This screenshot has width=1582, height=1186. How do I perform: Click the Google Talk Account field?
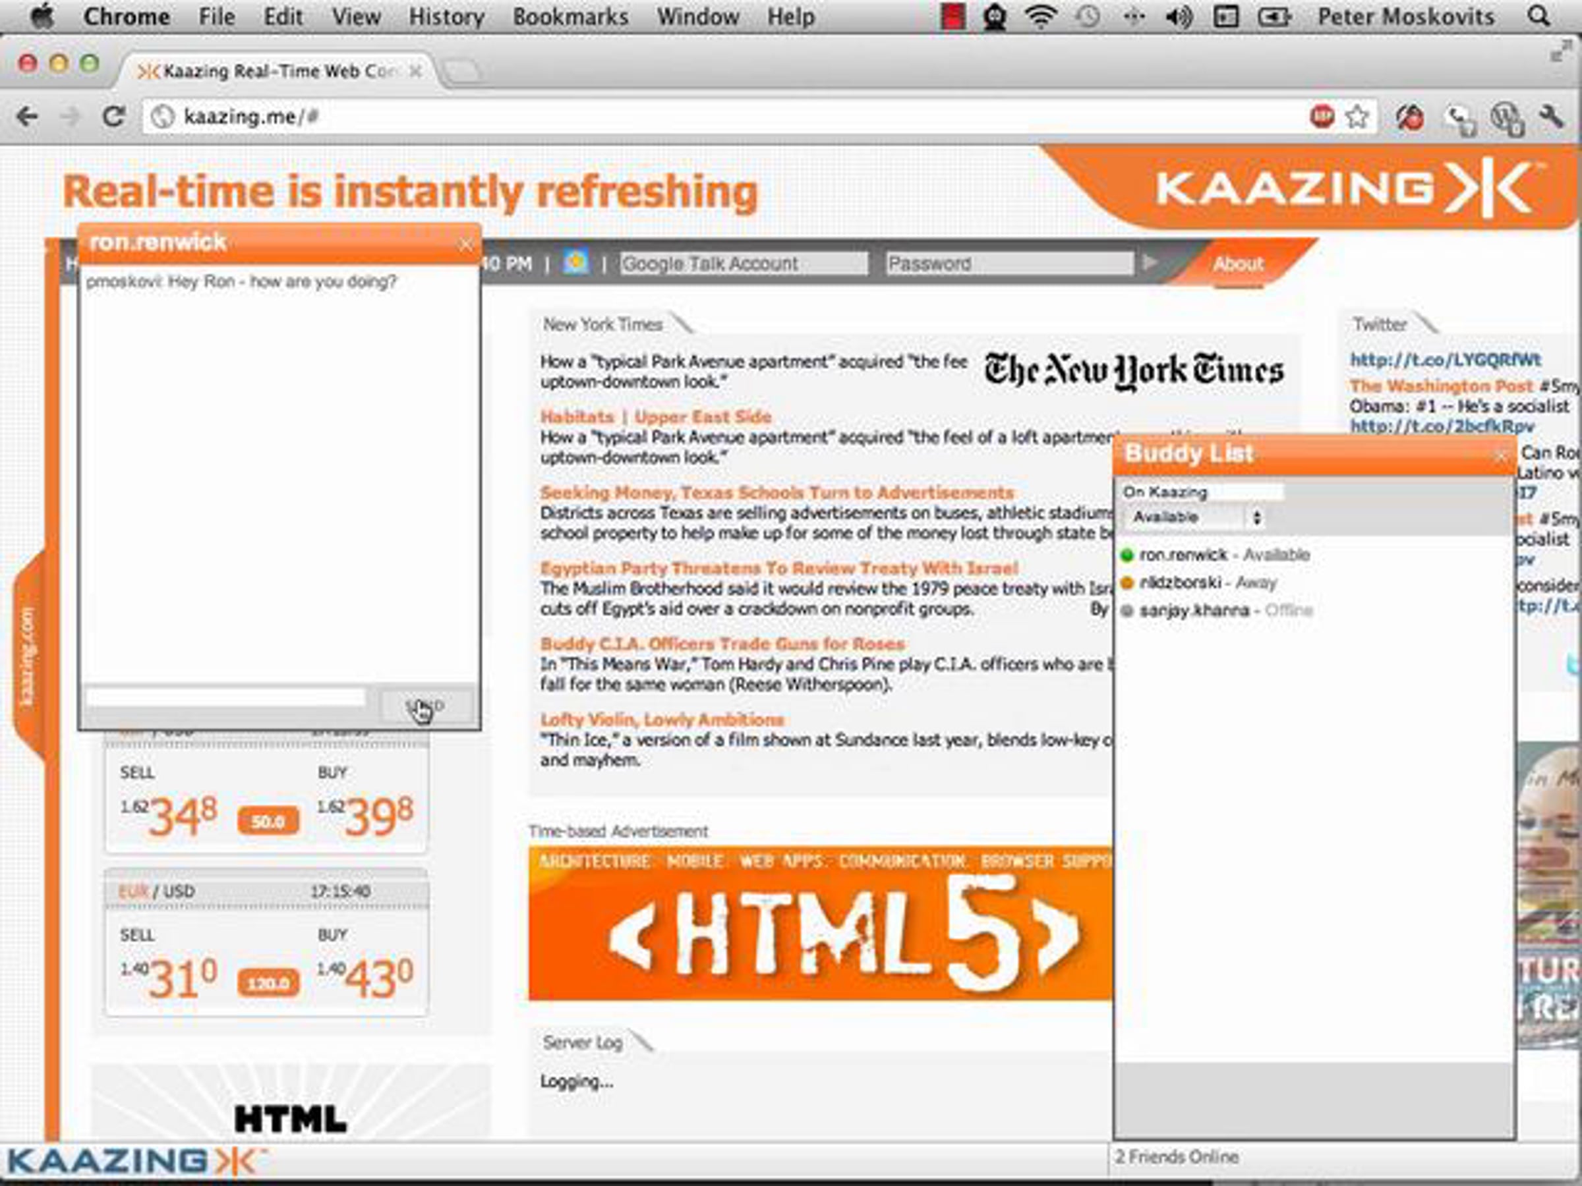(x=744, y=263)
